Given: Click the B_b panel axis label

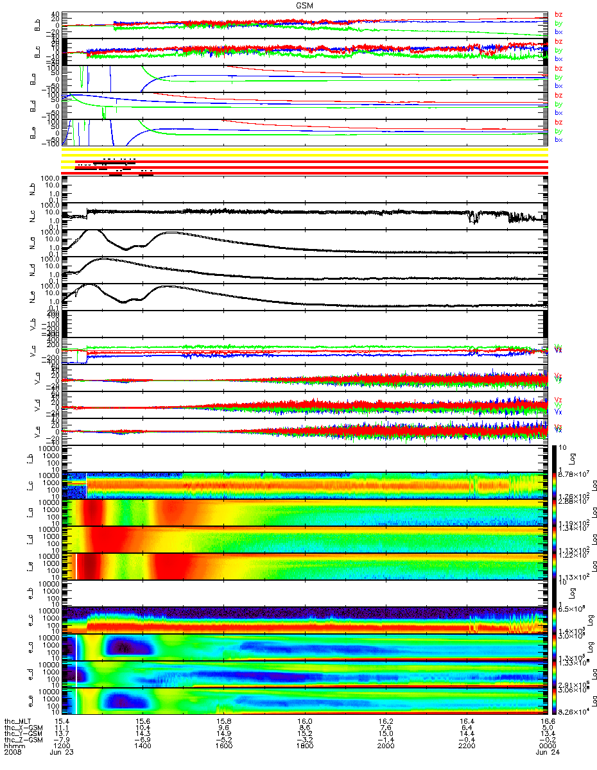Looking at the screenshot, I should (39, 25).
